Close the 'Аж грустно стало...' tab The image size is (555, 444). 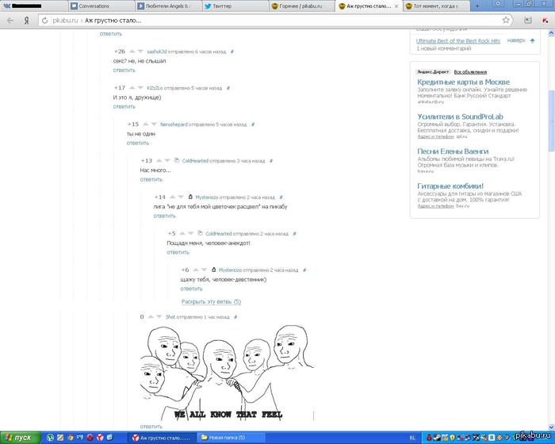(396, 6)
